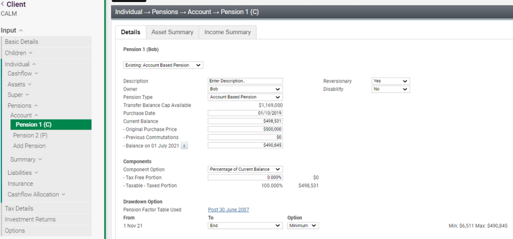This screenshot has width=513, height=239.
Task: Open the Existing: Account Based Pension dropdown
Action: pos(163,65)
